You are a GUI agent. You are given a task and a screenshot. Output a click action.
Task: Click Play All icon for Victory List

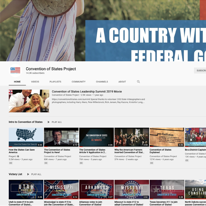click(x=28, y=174)
